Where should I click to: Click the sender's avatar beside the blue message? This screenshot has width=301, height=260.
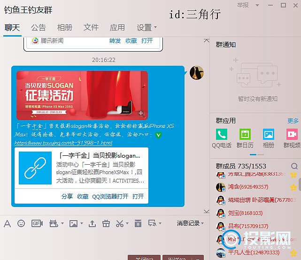pos(197,73)
